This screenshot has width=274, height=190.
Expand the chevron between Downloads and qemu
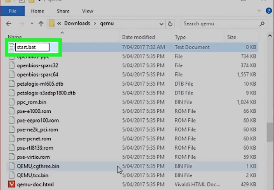[x=95, y=23]
